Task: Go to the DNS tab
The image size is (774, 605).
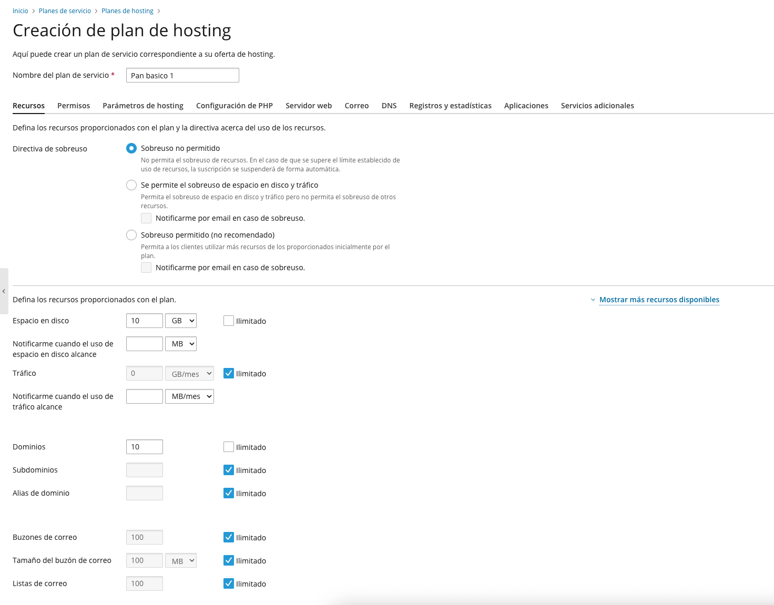Action: coord(389,106)
